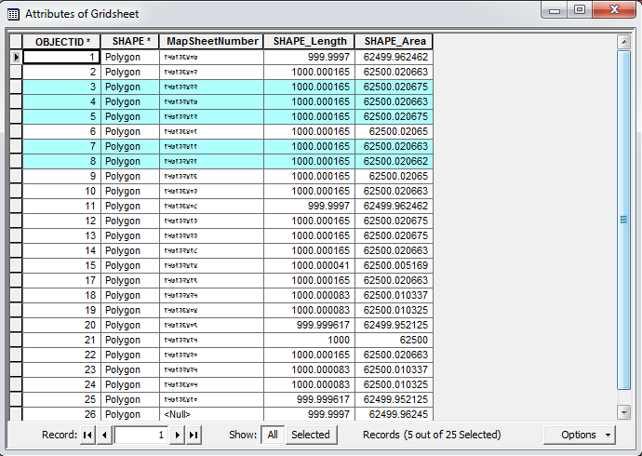Click the MapSheetNumber column header

pos(211,42)
